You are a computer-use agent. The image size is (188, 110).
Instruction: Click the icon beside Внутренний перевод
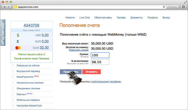(13, 71)
